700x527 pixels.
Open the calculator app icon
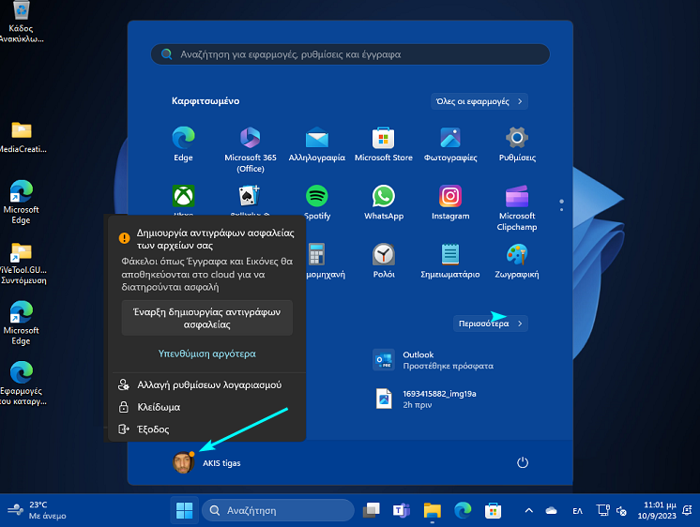(317, 255)
